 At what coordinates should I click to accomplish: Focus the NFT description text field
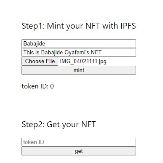tap(79, 52)
